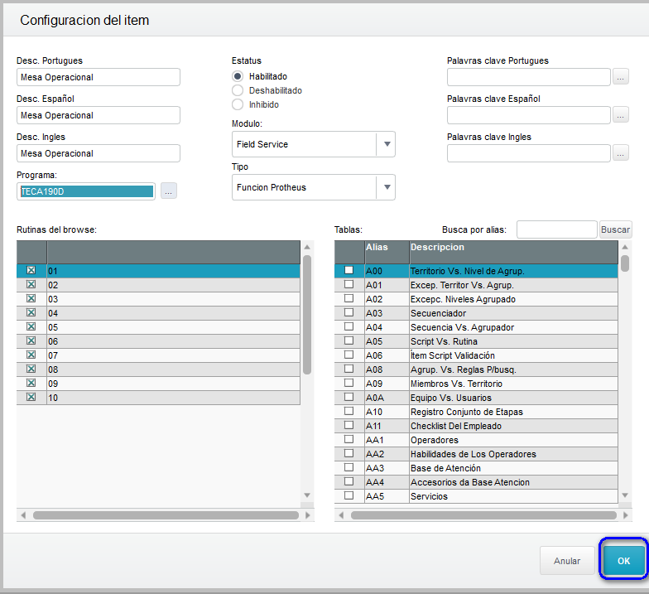Image resolution: width=649 pixels, height=594 pixels.
Task: Choose the Inhibido status option
Action: [x=238, y=104]
